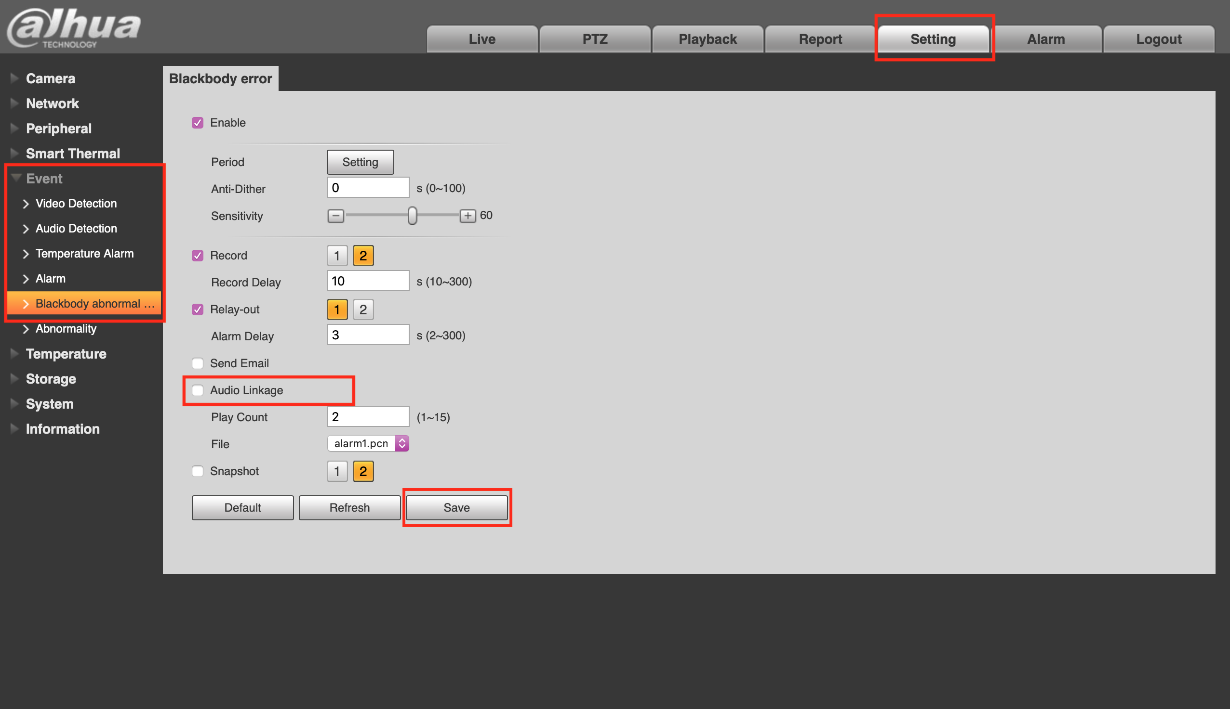Select Blackbody abnormal menu item
Screen dimensions: 1230x709
tap(84, 304)
